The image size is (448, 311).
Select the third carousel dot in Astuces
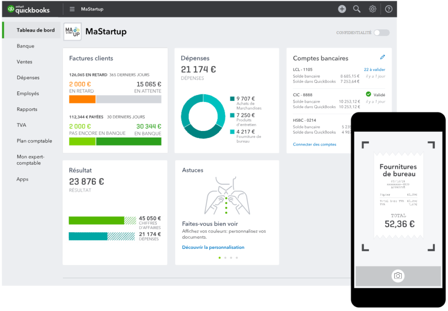click(x=231, y=258)
